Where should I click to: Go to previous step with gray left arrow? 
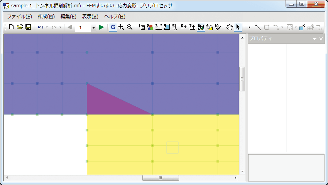pos(70,27)
